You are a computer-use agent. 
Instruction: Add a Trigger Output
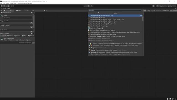click(x=32, y=27)
